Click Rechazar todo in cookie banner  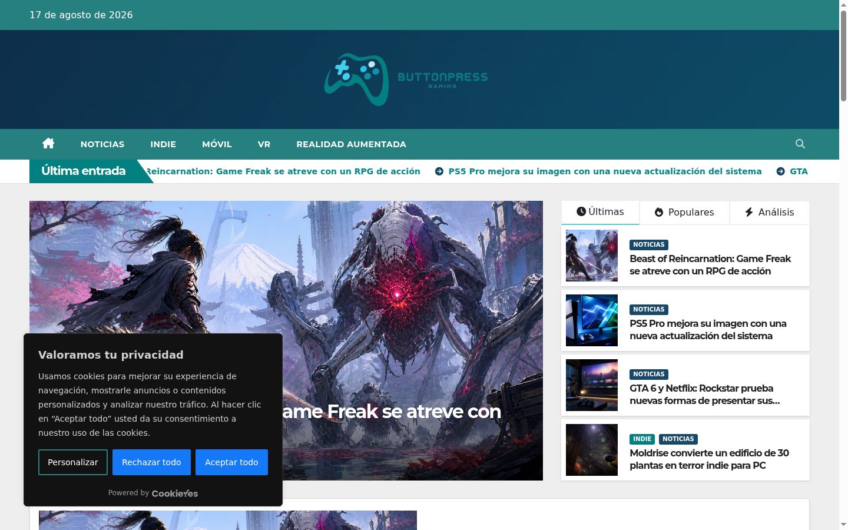pyautogui.click(x=151, y=462)
